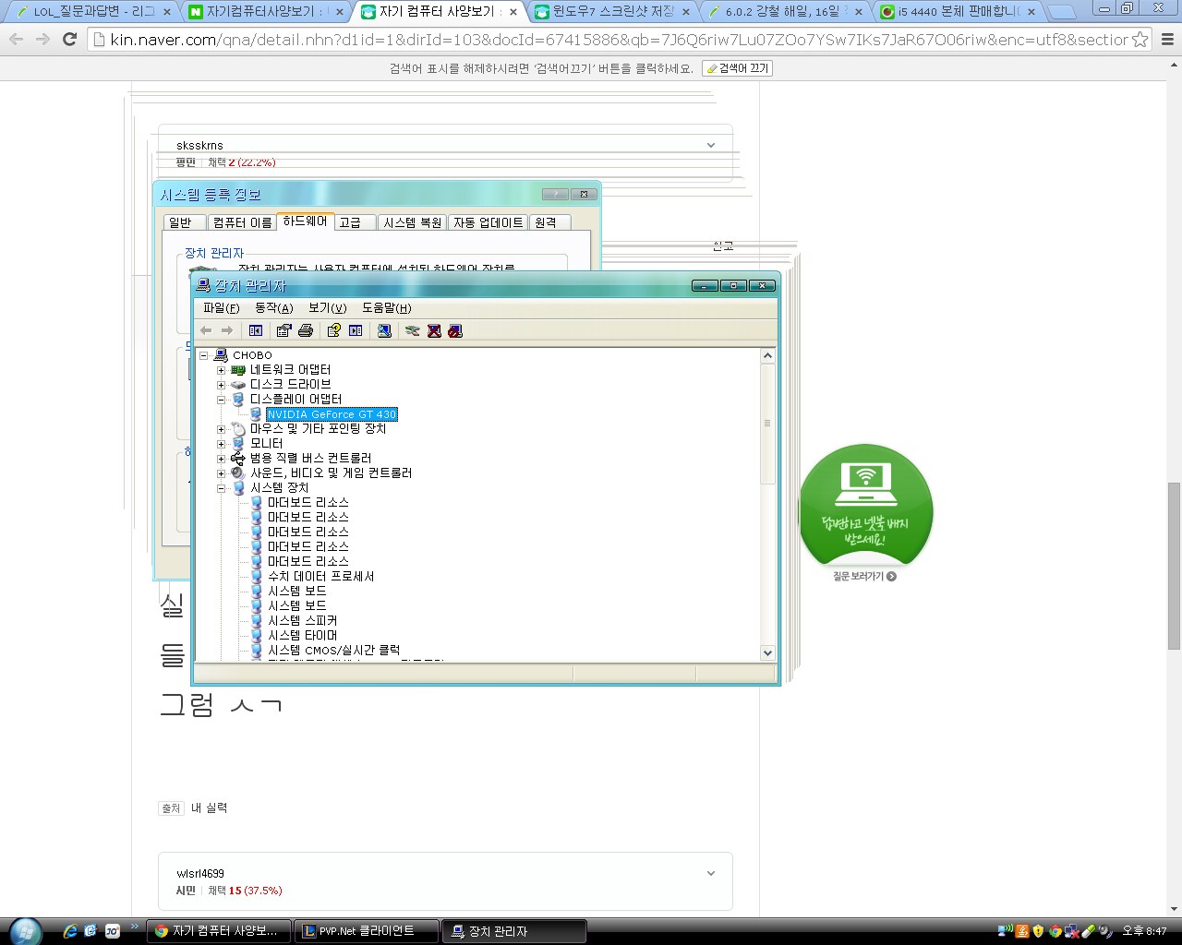Open the sksskrns answer dropdown arrow
Screen dimensions: 1182x945
point(710,145)
